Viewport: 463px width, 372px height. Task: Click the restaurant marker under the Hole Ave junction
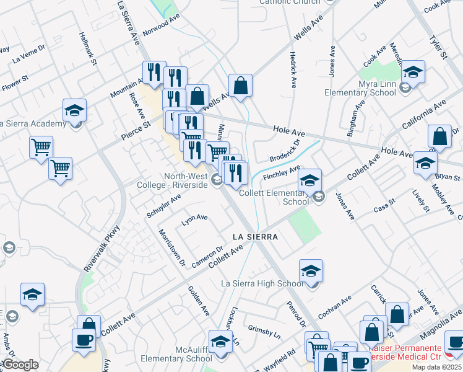(191, 122)
